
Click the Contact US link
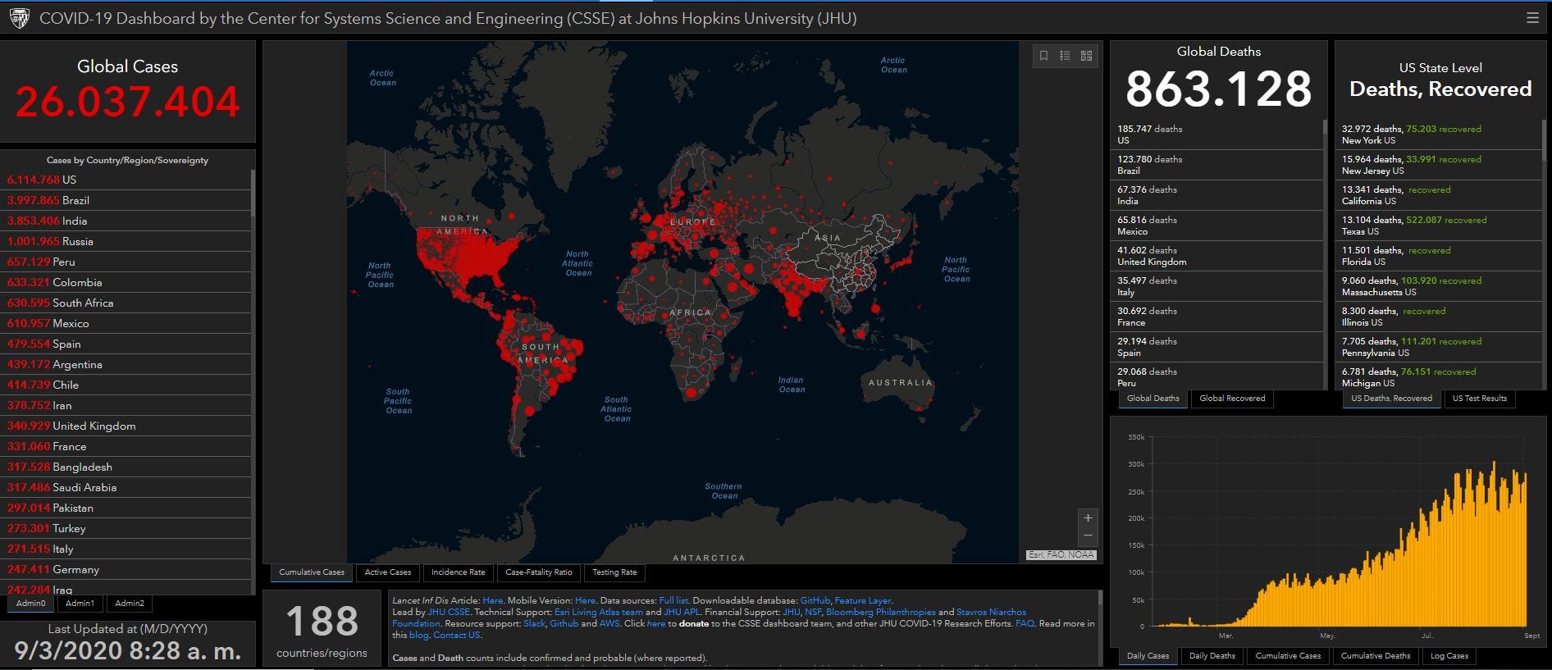[x=457, y=636]
